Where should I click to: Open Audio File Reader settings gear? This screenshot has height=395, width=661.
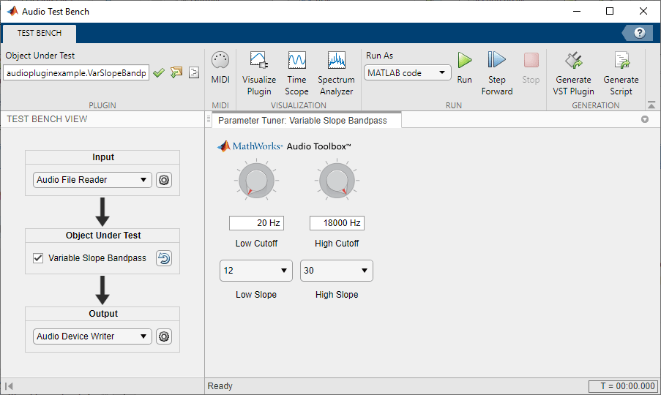164,180
